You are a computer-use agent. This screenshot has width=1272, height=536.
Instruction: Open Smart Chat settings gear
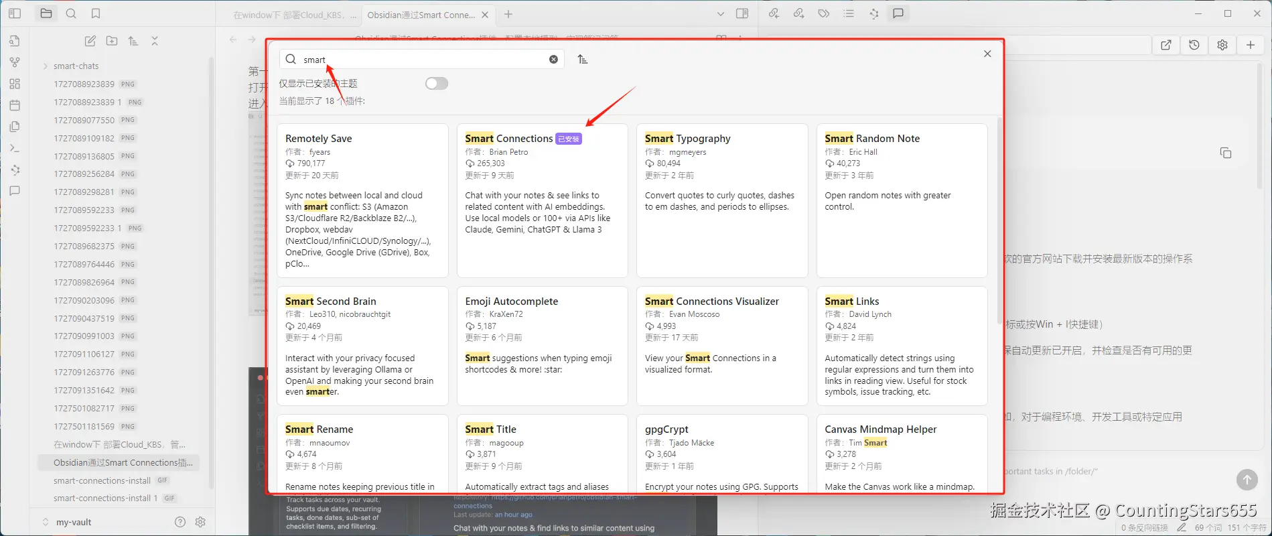(1222, 45)
